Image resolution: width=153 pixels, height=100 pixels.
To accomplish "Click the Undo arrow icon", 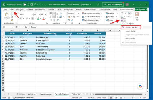I will 35,4.
